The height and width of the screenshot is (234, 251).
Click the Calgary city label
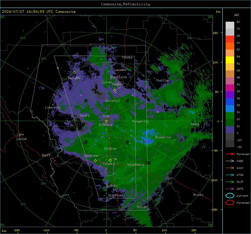pyautogui.click(x=109, y=164)
